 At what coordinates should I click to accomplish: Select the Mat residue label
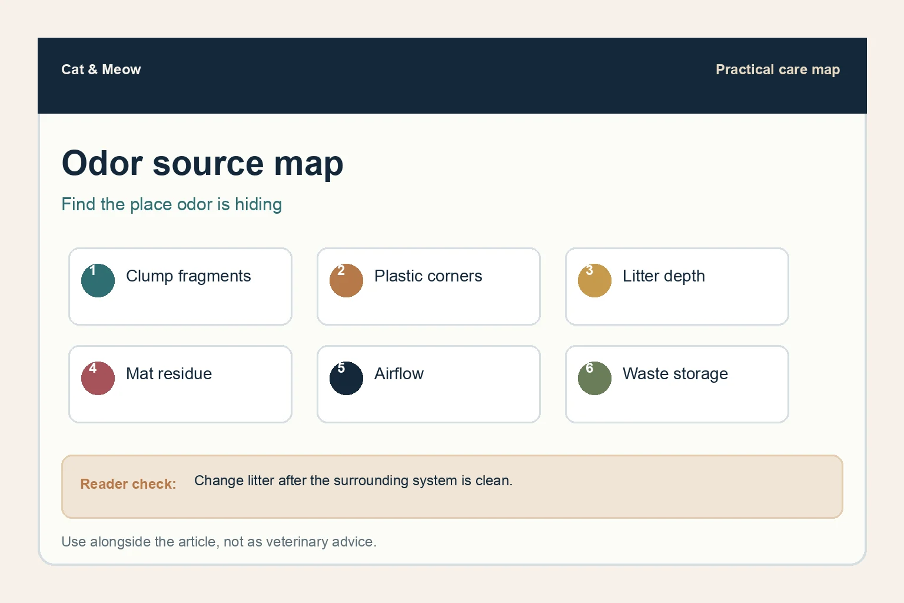tap(169, 374)
